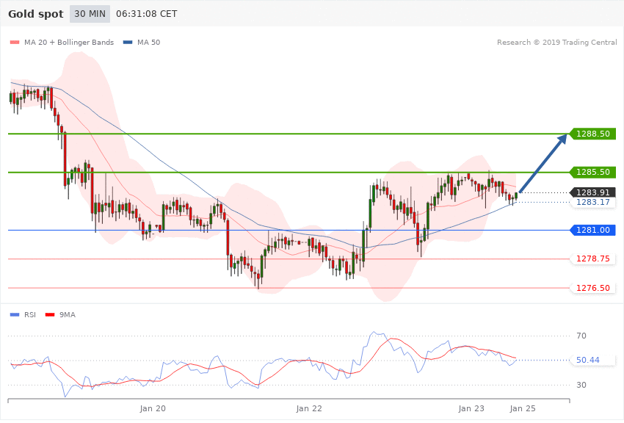Viewport: 624px width, 423px height.
Task: Click the MA 20 + Bollinger Bands legend swatch
Action: click(x=15, y=43)
